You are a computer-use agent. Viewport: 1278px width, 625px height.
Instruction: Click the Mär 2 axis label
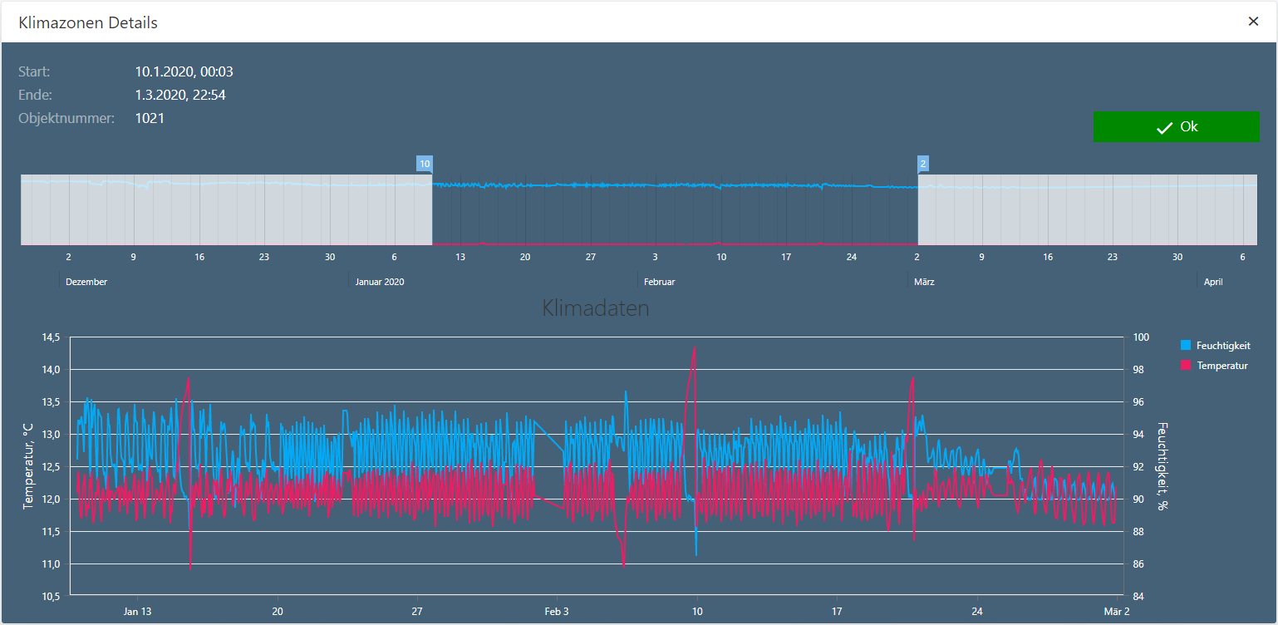(1116, 611)
